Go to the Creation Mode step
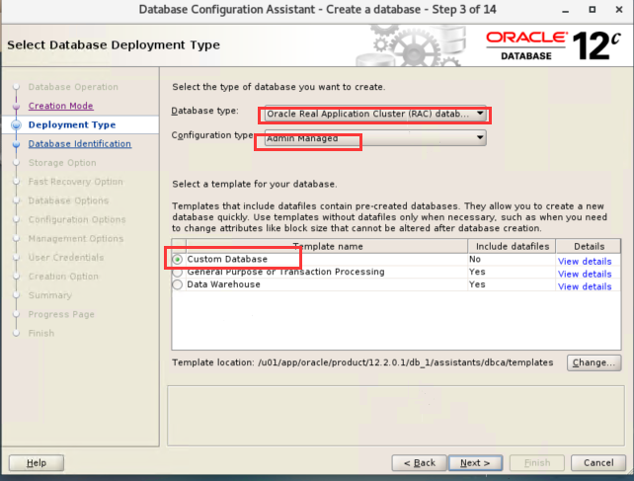 (x=60, y=106)
